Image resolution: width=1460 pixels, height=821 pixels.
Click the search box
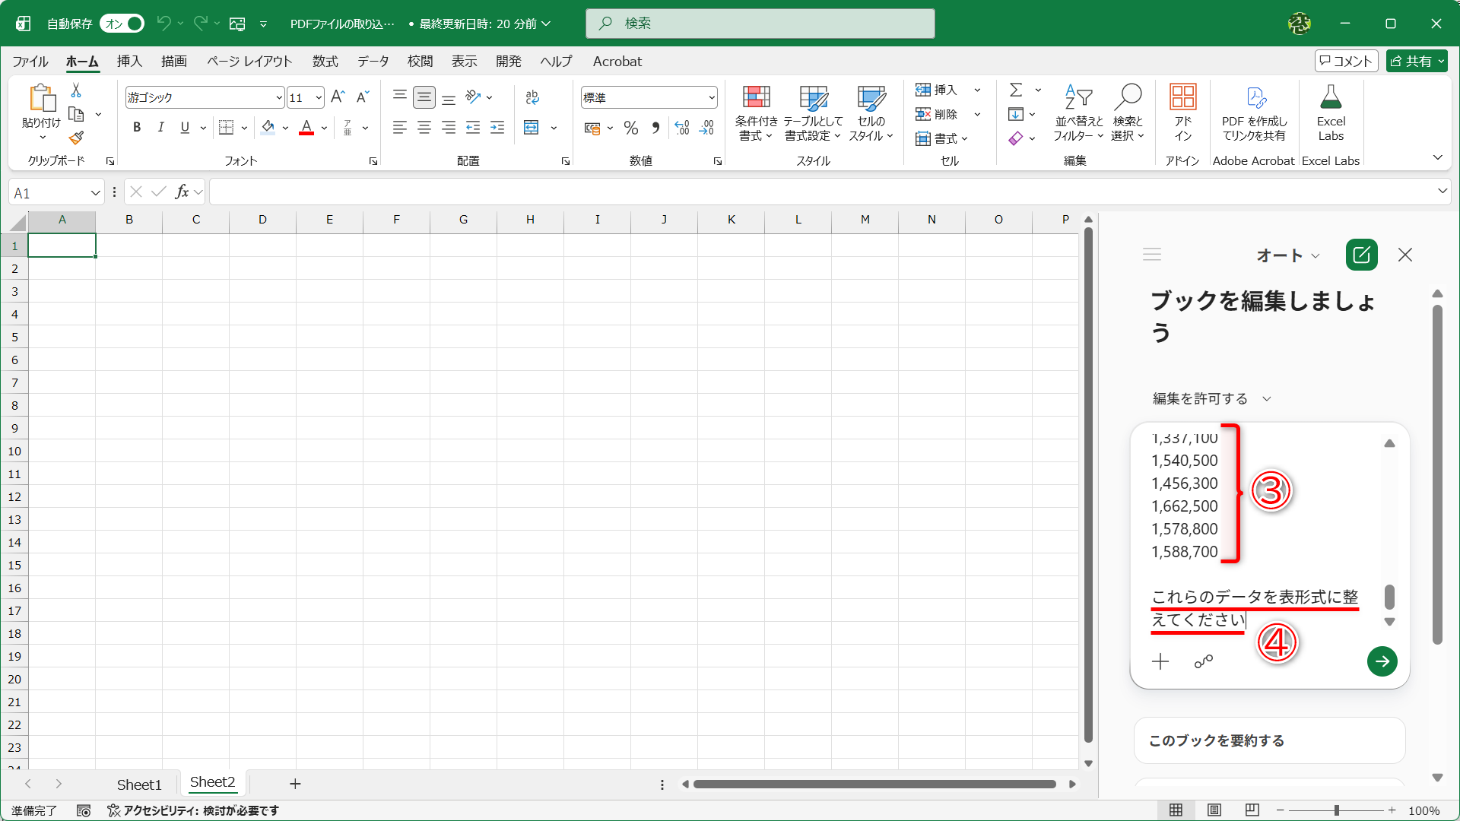pos(760,24)
